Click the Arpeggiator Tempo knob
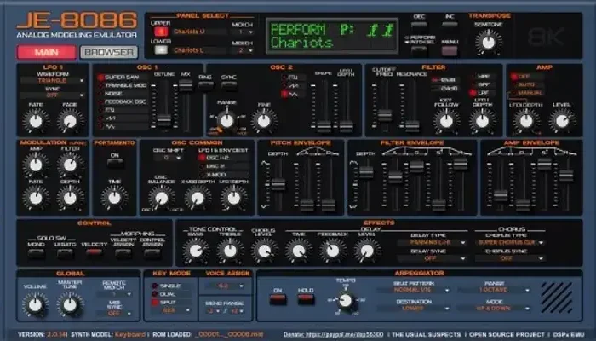Viewport: 596px width, 341px height. 346,301
